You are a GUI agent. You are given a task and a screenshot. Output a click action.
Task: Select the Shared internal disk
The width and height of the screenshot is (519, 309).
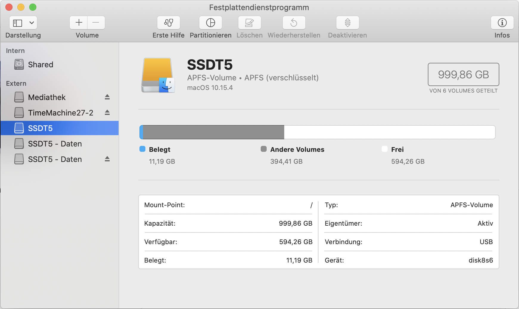41,65
